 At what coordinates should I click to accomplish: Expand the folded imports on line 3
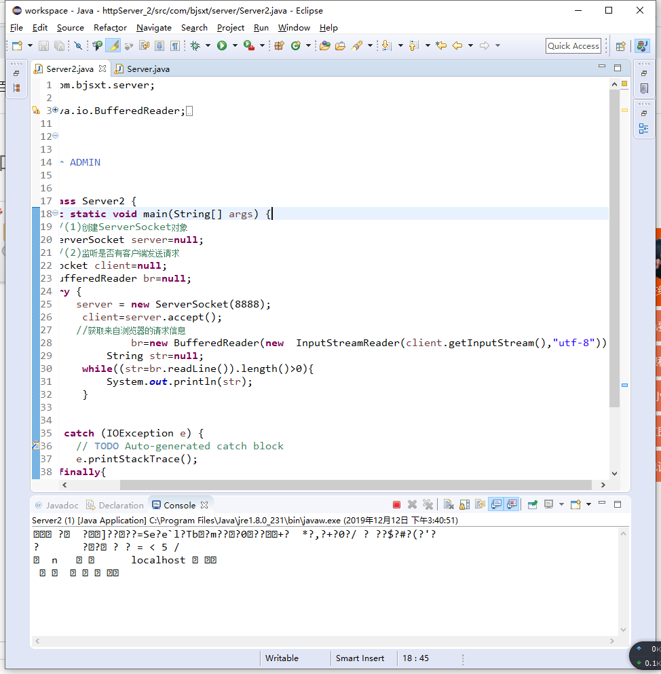pos(55,110)
